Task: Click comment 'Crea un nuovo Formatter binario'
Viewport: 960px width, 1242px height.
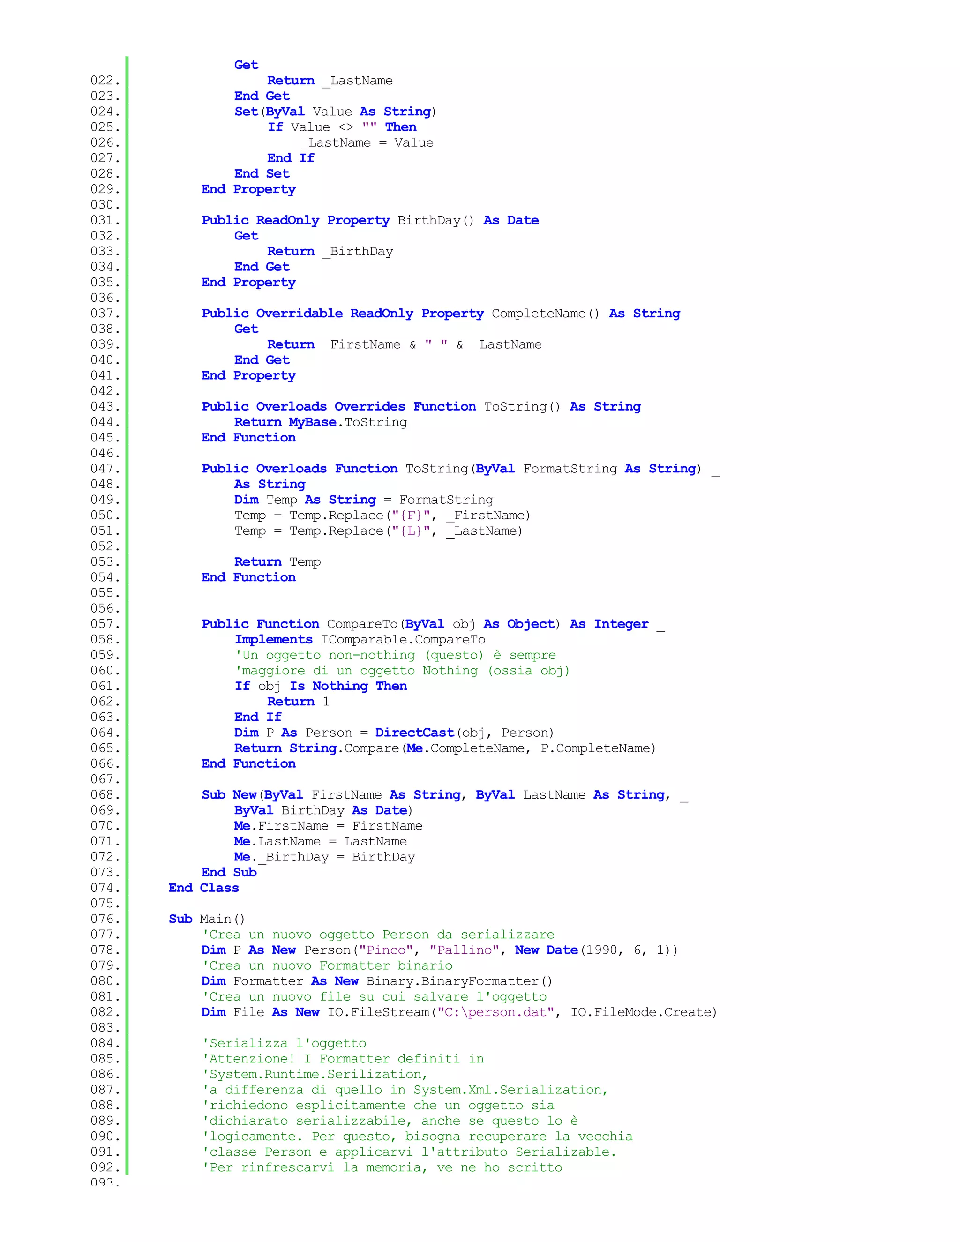Action: (327, 965)
